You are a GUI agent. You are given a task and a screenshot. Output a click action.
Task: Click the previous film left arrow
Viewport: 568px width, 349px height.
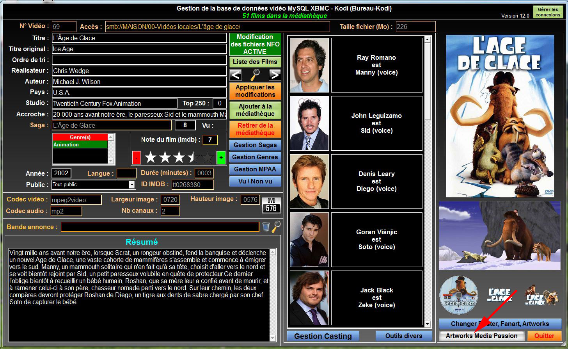(x=236, y=74)
